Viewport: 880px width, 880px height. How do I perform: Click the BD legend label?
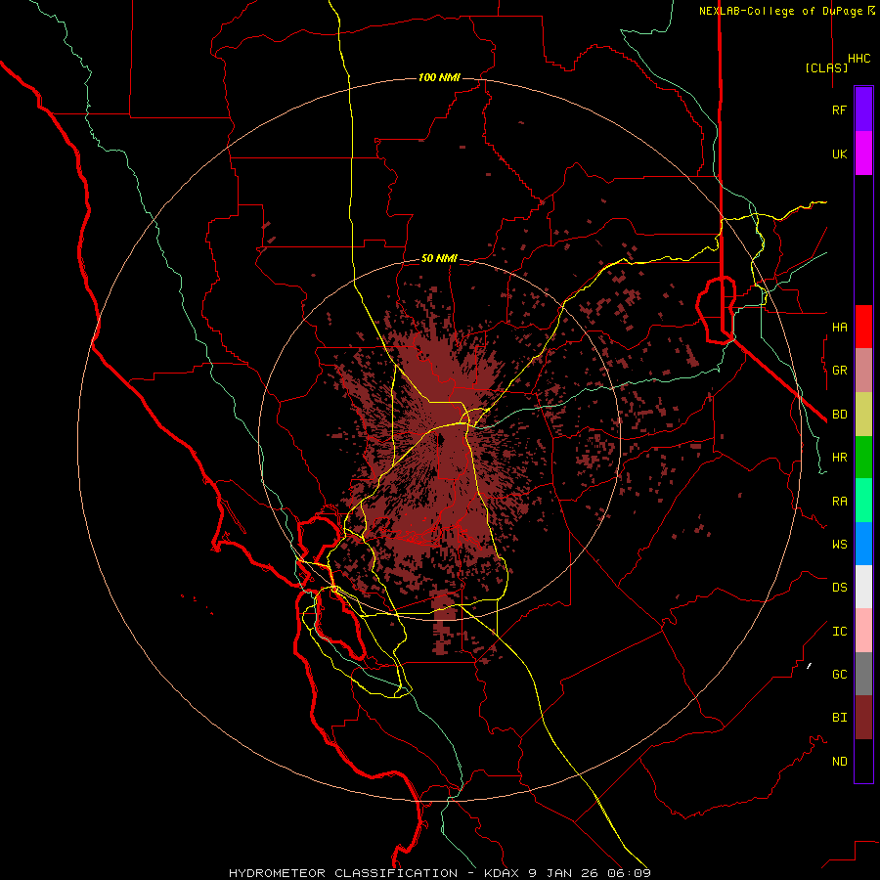coord(840,415)
